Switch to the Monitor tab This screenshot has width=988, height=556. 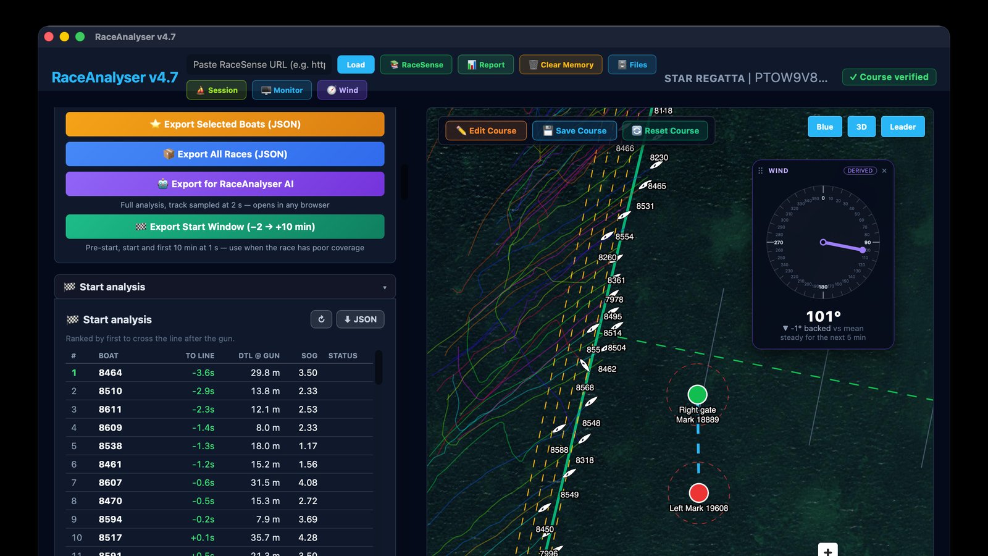282,90
